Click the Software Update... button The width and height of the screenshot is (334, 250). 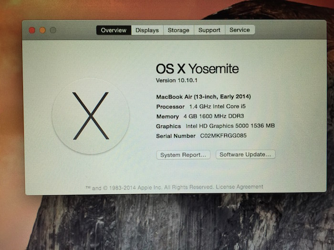point(245,154)
